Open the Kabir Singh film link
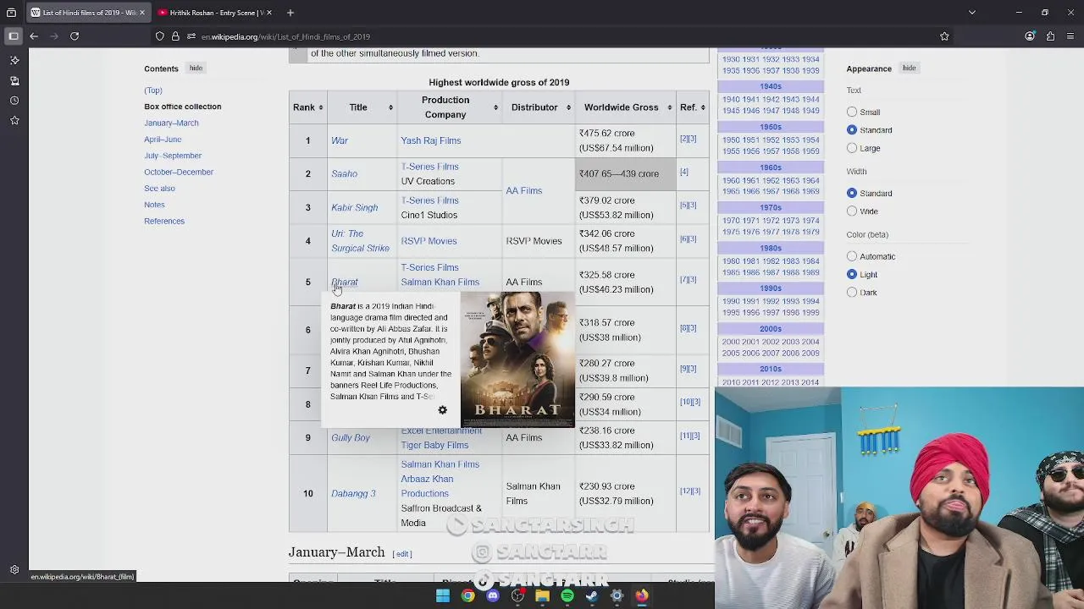 pyautogui.click(x=354, y=207)
